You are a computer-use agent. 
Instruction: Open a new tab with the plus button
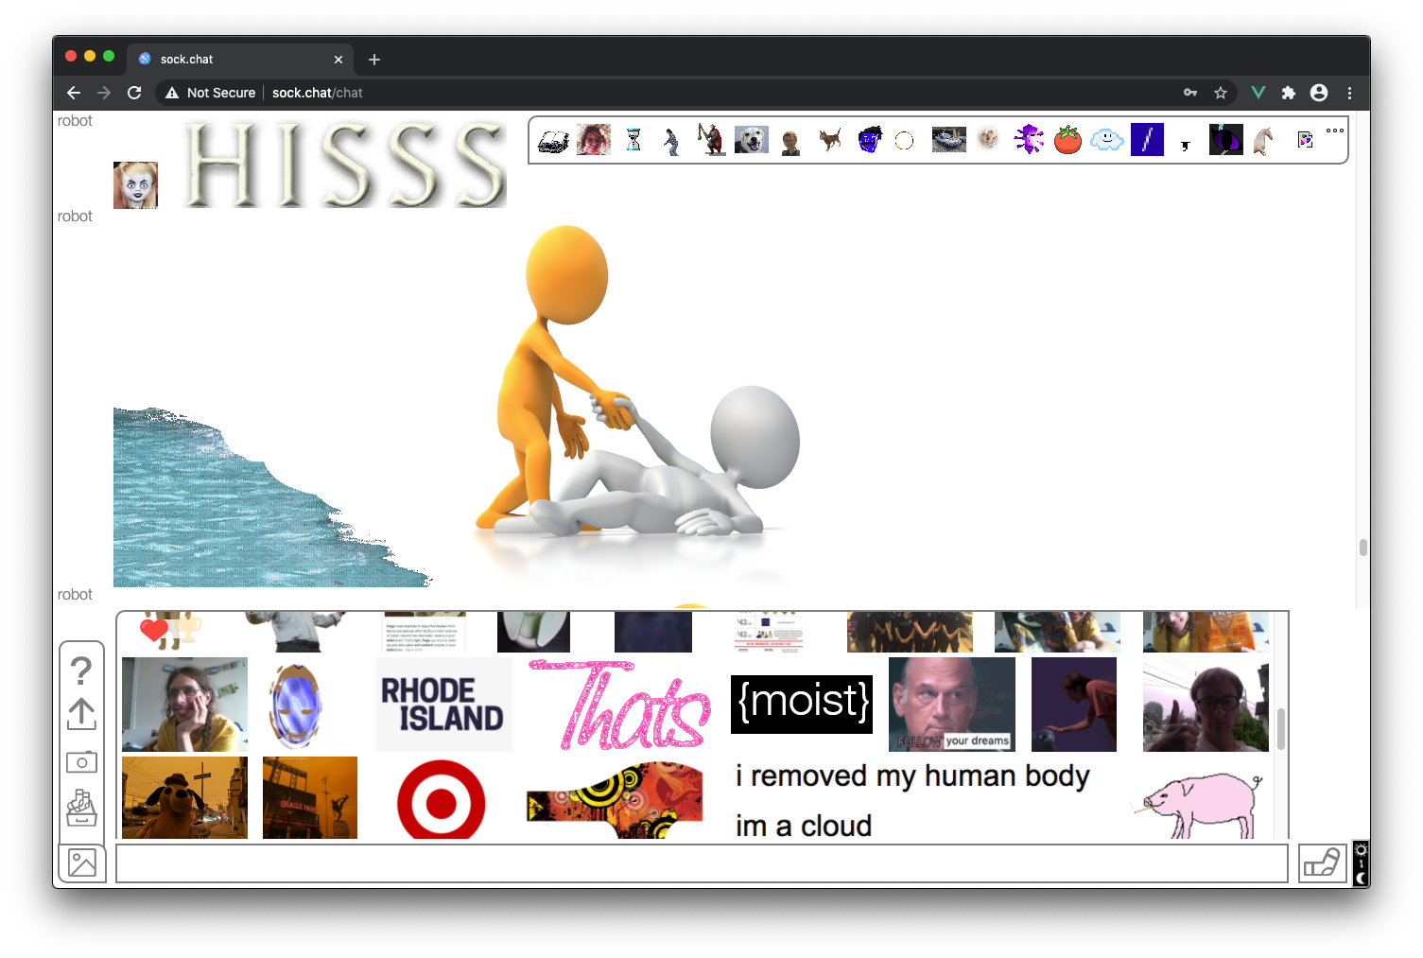tap(373, 59)
